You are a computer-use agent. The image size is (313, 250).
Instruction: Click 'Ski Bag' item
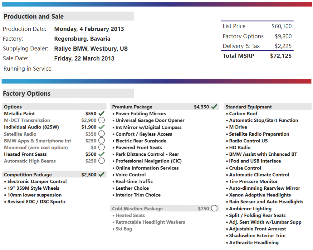click(124, 229)
